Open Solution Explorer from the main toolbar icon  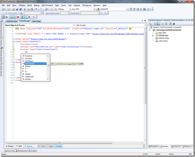pos(130,9)
